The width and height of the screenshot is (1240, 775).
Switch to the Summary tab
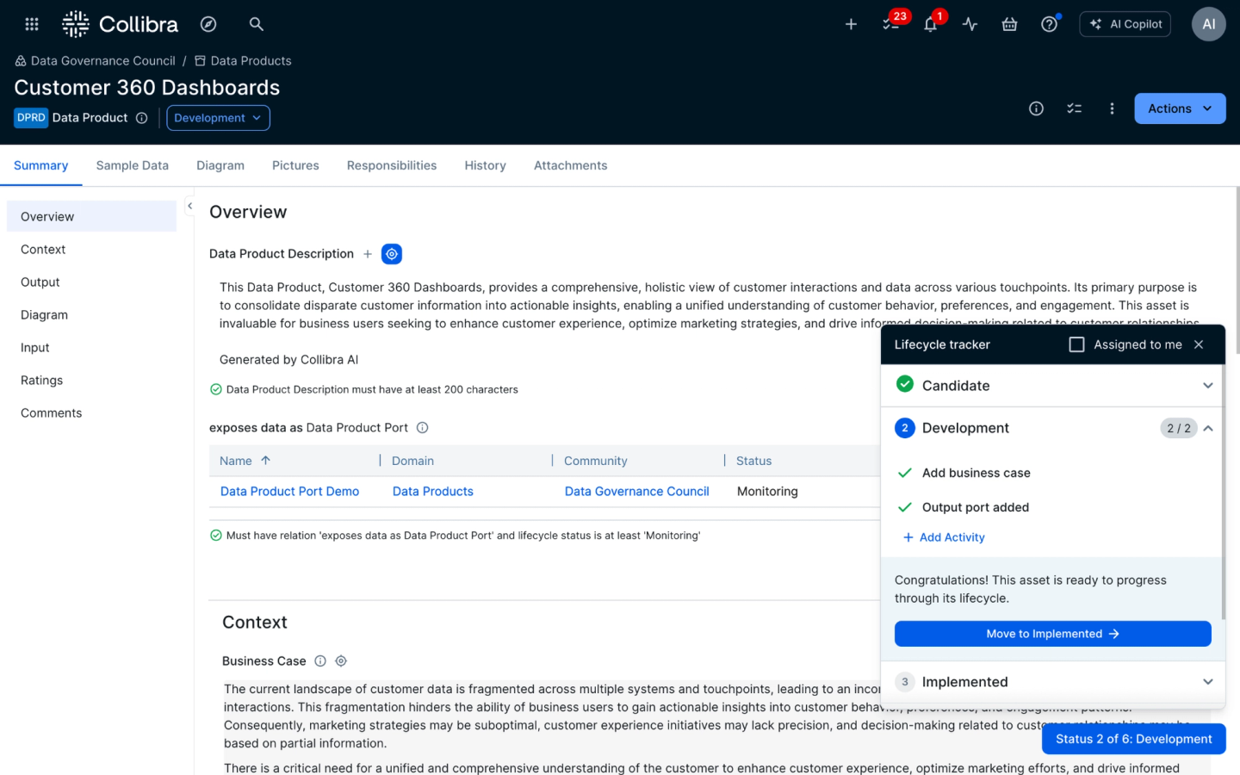(x=40, y=165)
